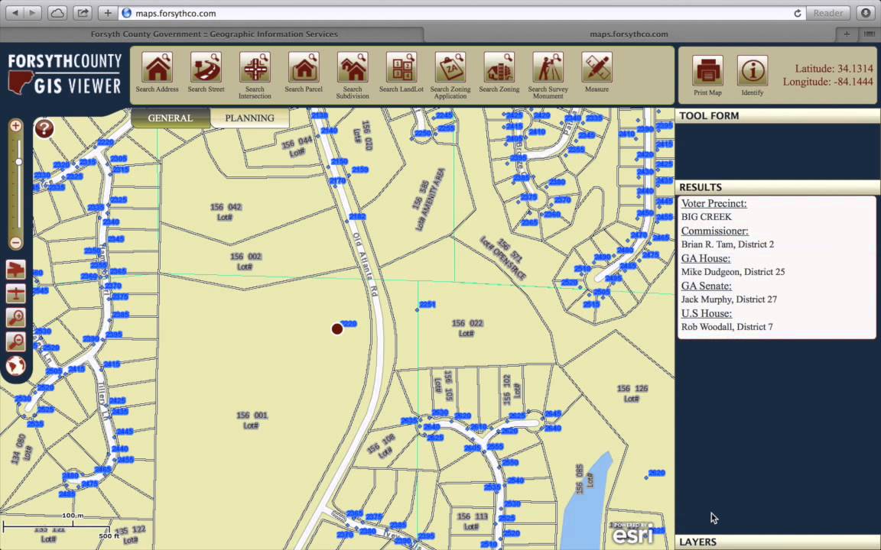This screenshot has width=881, height=550.
Task: Select the magnifier zoom-out tool
Action: tap(16, 341)
